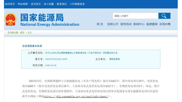The height and width of the screenshot is (102, 182).
Task: Click the 公开事项名称 label
Action: click(36, 53)
